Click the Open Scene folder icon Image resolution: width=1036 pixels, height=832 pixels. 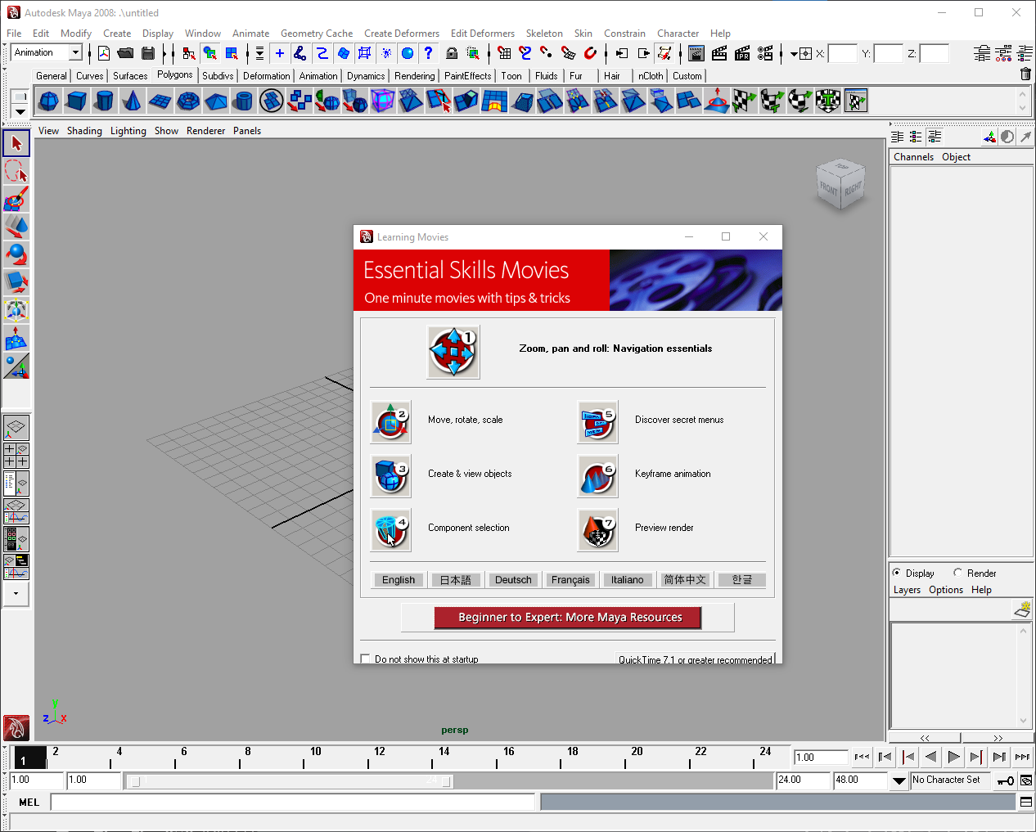(x=125, y=53)
